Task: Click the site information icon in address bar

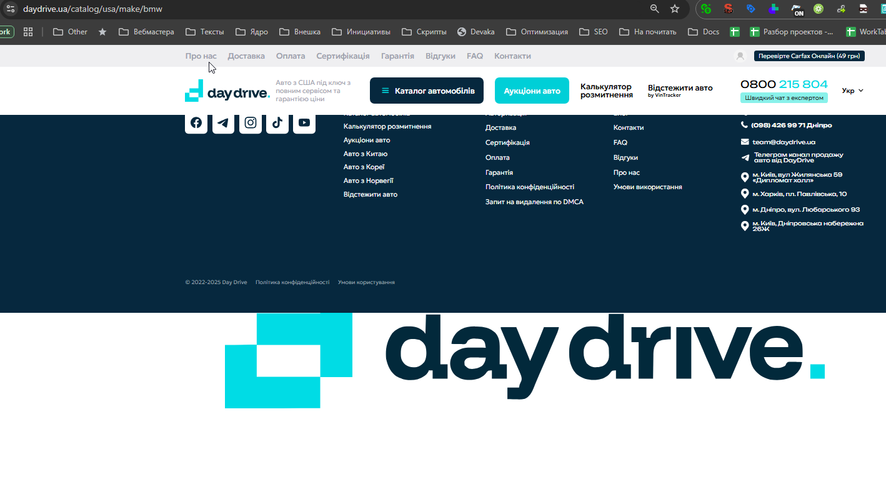Action: click(11, 9)
